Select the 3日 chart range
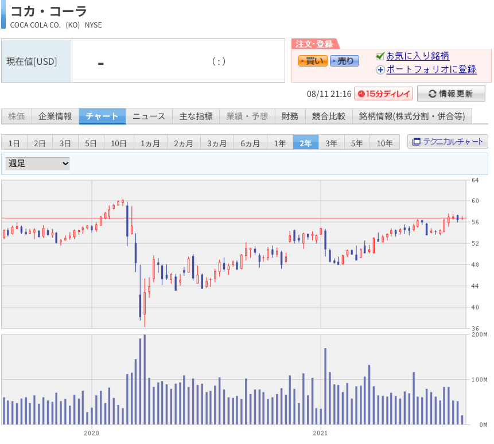The image size is (494, 444). pyautogui.click(x=65, y=143)
